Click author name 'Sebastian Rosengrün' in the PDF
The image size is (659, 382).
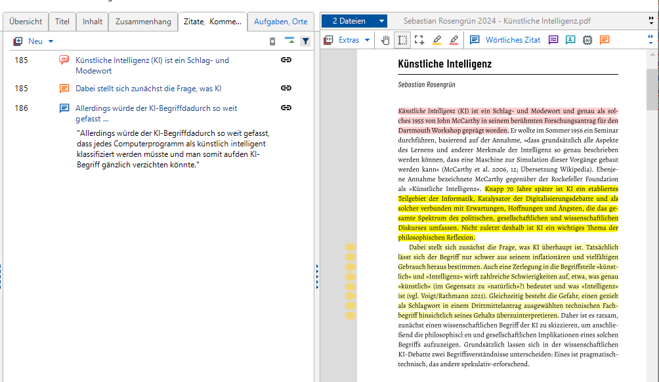427,85
